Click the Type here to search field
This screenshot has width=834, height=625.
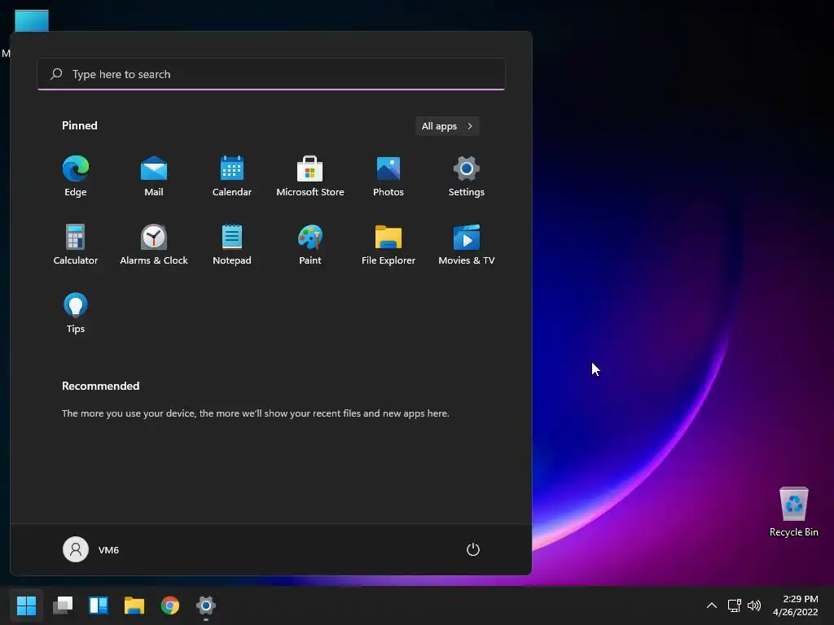coord(271,74)
